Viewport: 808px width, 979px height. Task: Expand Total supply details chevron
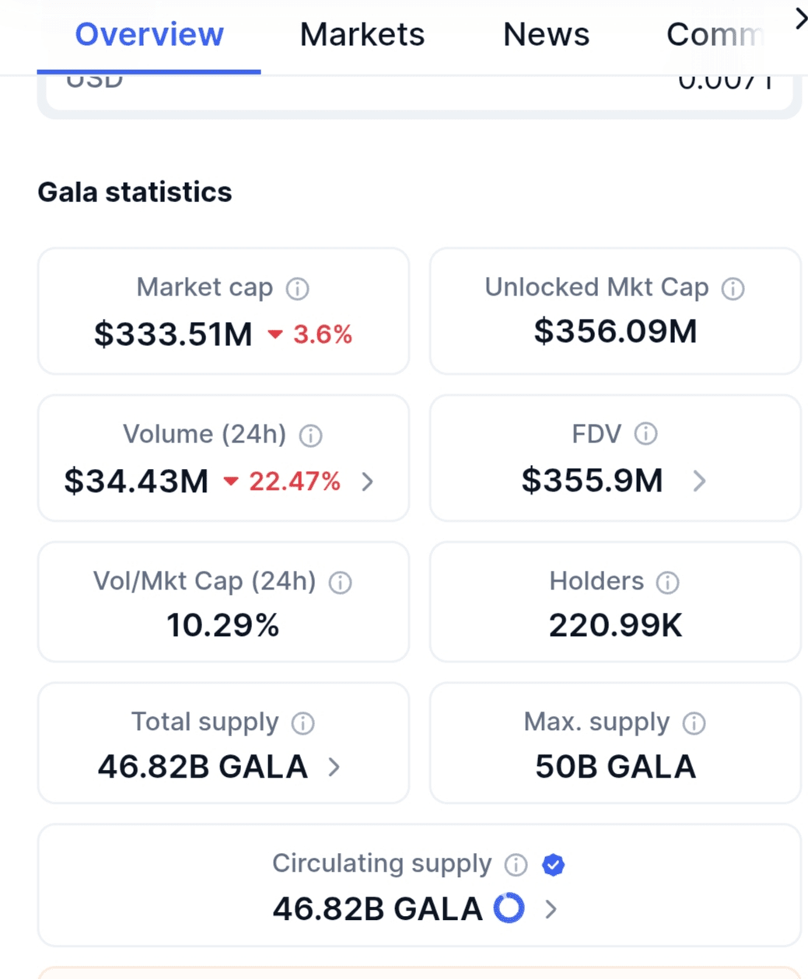coord(334,767)
